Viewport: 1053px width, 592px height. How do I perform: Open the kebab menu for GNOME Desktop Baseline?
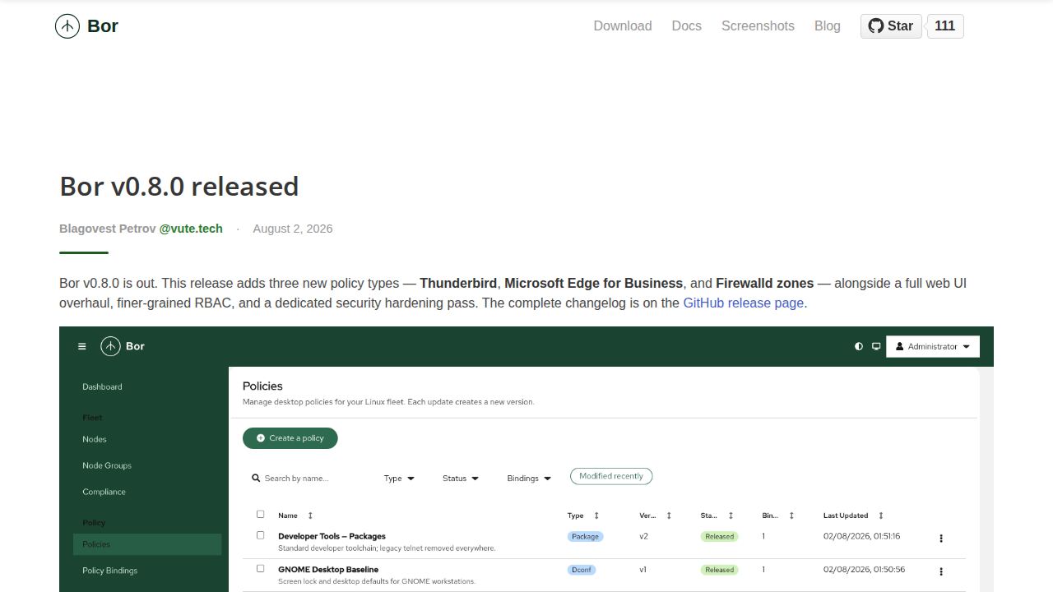941,571
